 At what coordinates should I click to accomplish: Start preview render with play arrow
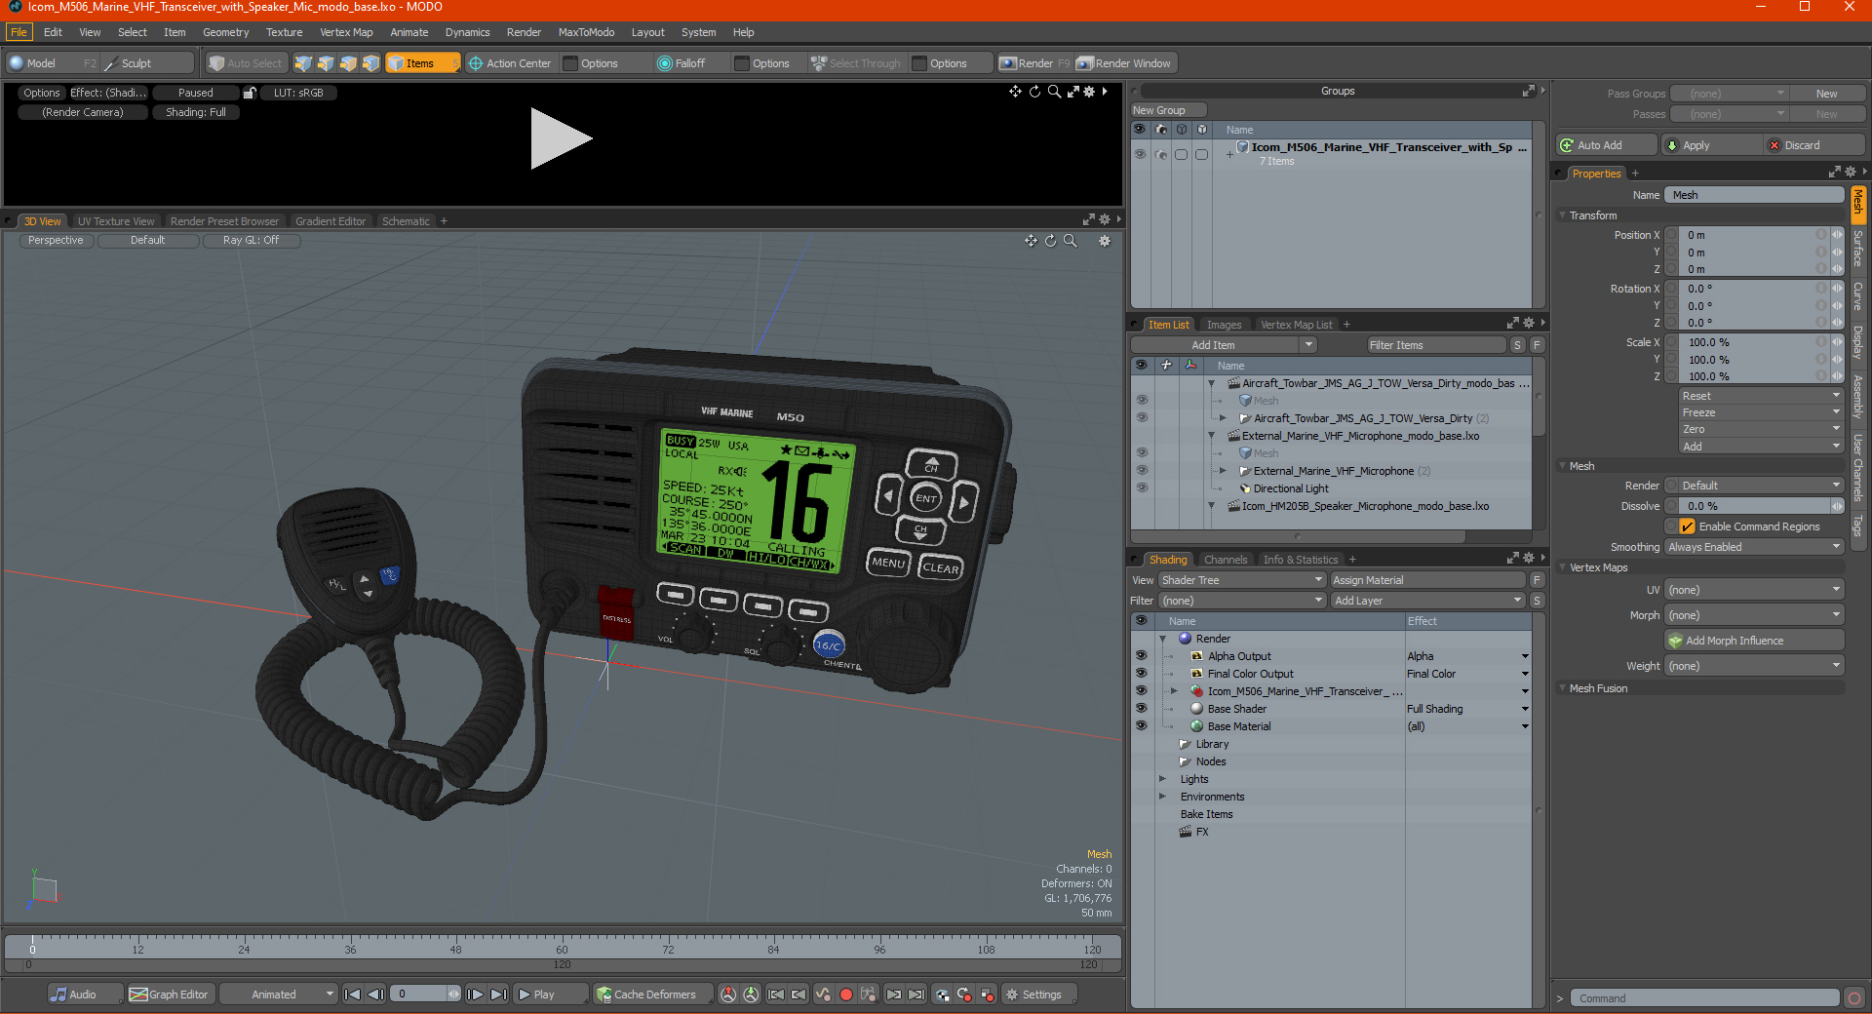[x=561, y=138]
